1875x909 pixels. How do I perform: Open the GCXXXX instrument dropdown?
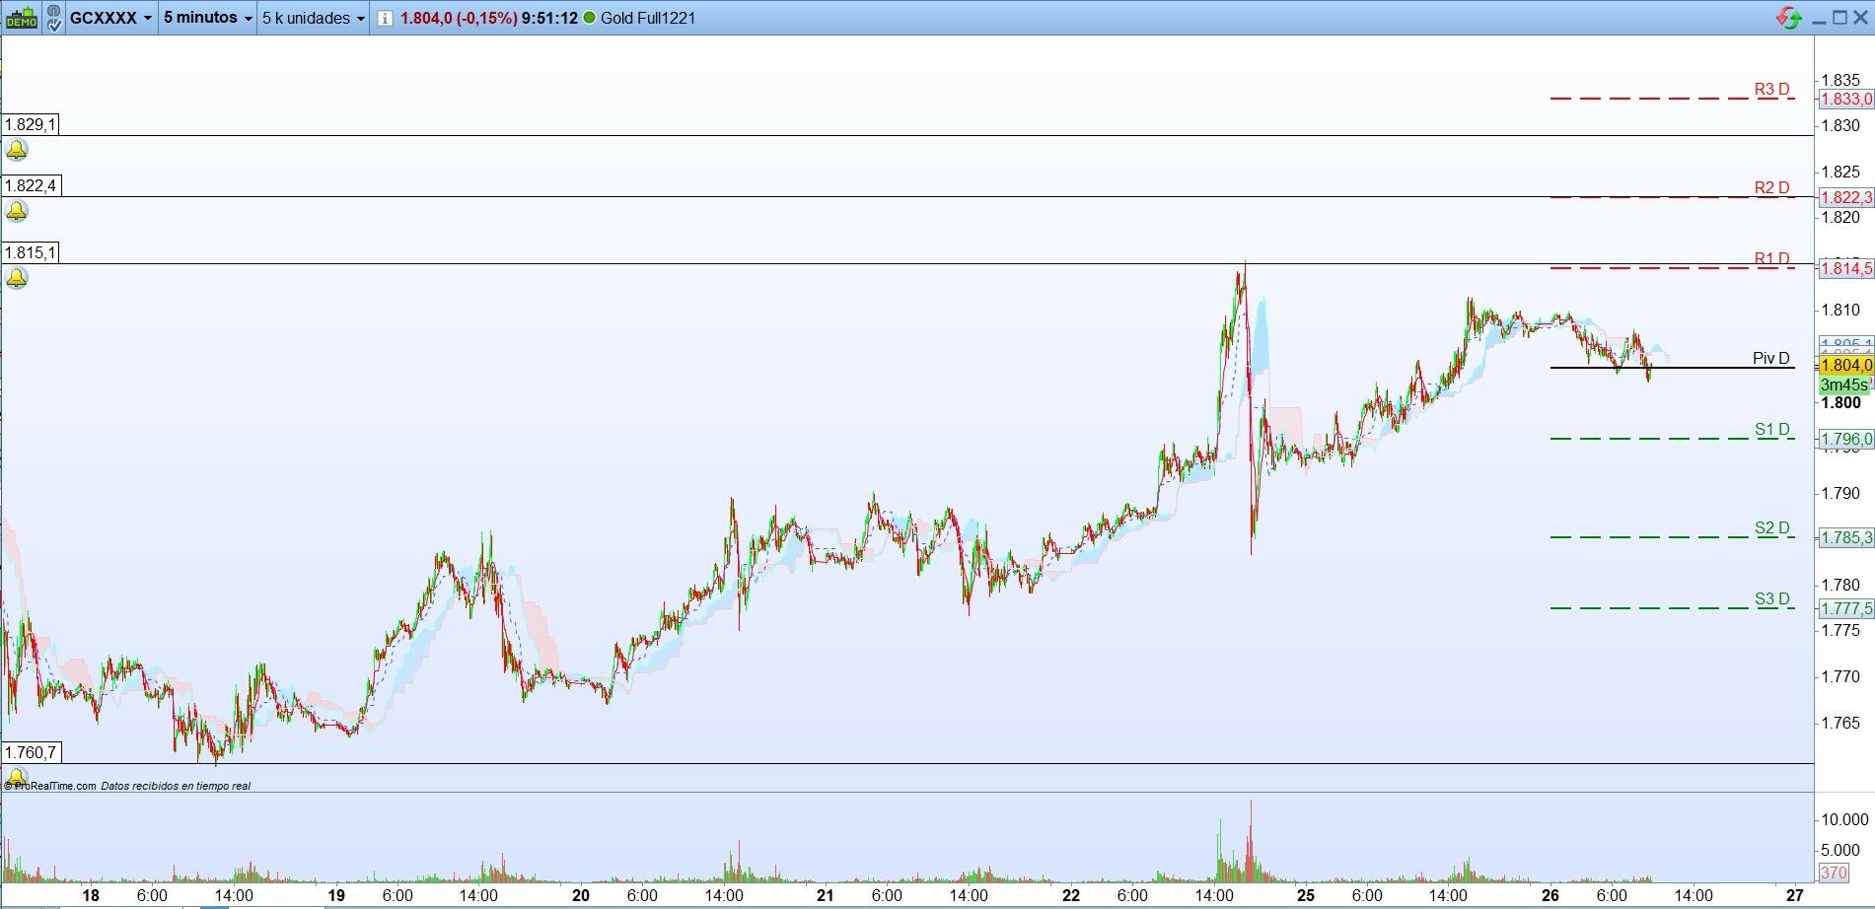[110, 18]
